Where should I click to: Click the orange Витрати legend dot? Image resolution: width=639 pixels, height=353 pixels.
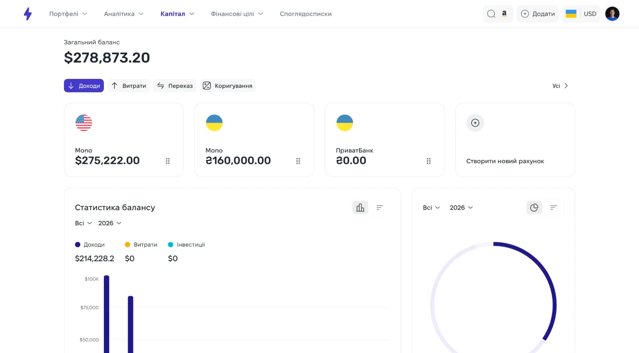click(128, 245)
